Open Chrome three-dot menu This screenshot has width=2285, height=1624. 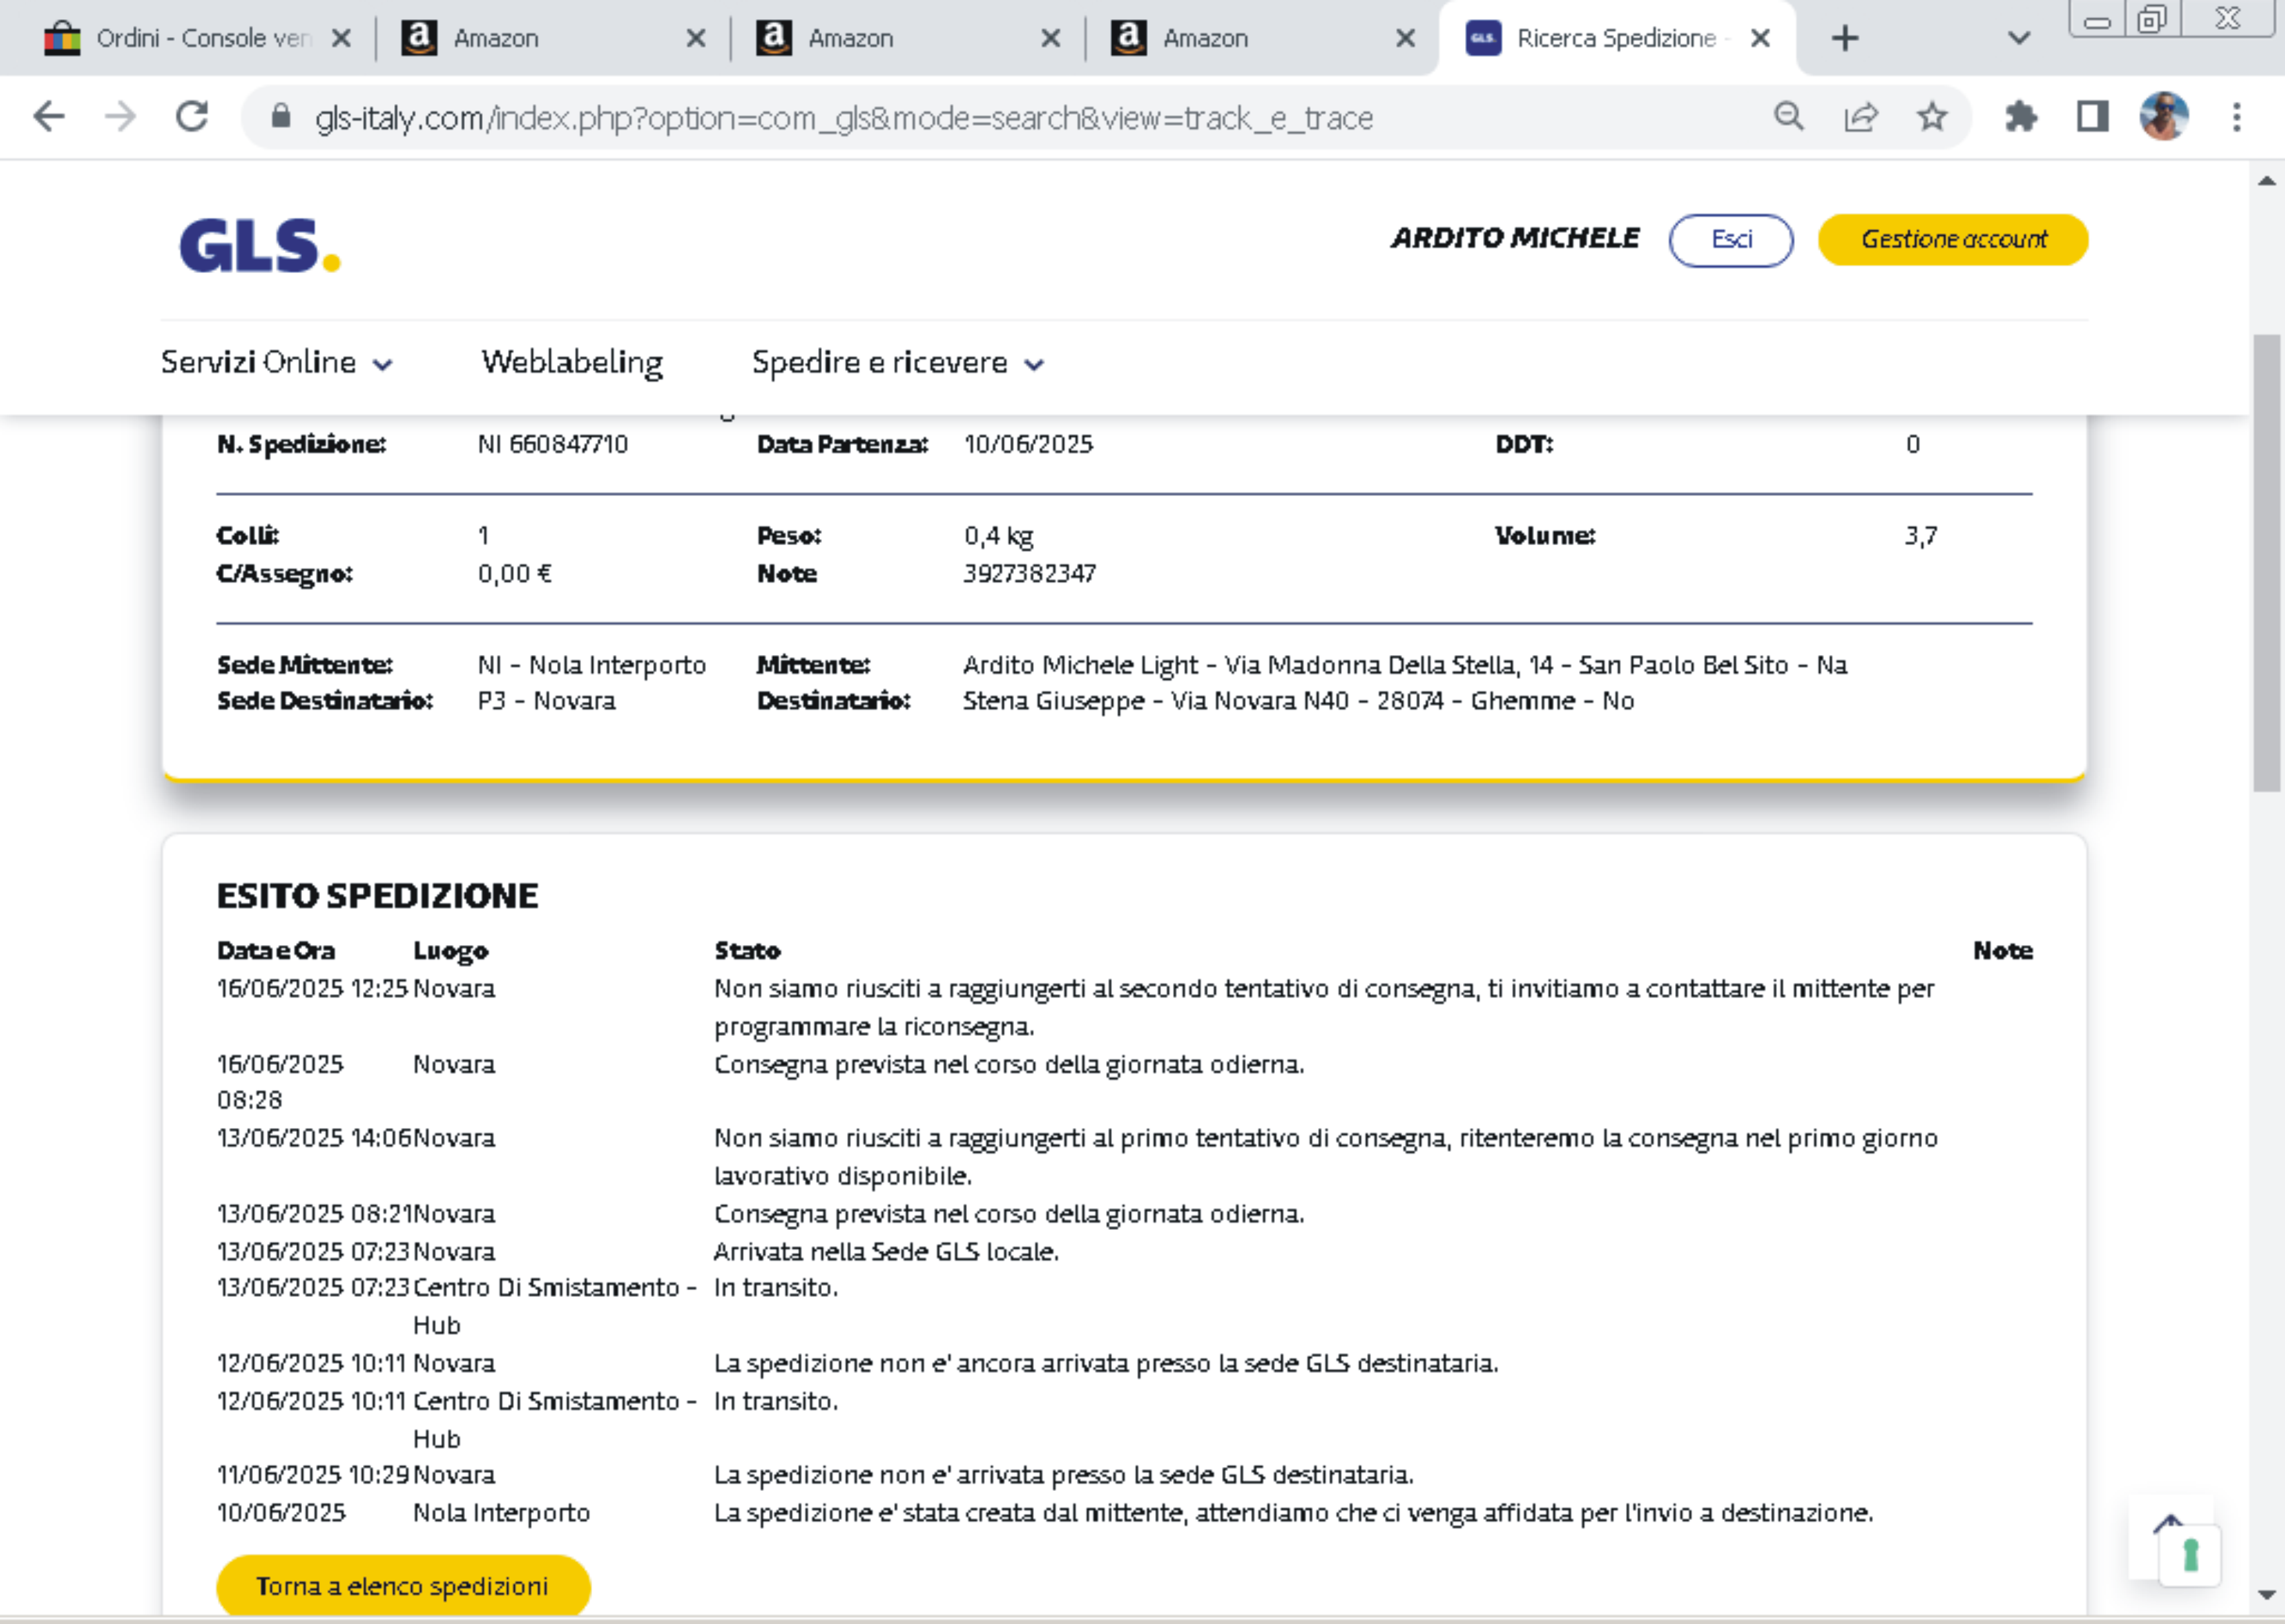click(x=2237, y=117)
